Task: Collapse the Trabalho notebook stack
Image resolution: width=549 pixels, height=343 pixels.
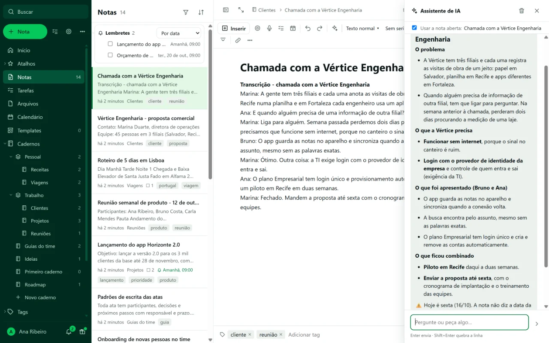Action: point(11,195)
